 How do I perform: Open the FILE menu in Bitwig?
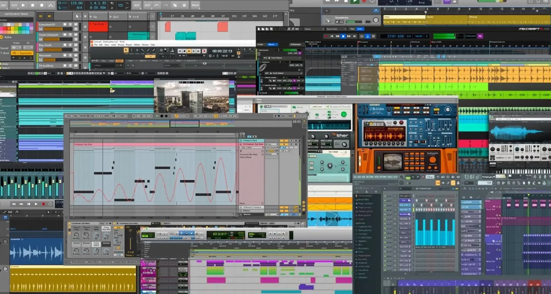[3, 5]
